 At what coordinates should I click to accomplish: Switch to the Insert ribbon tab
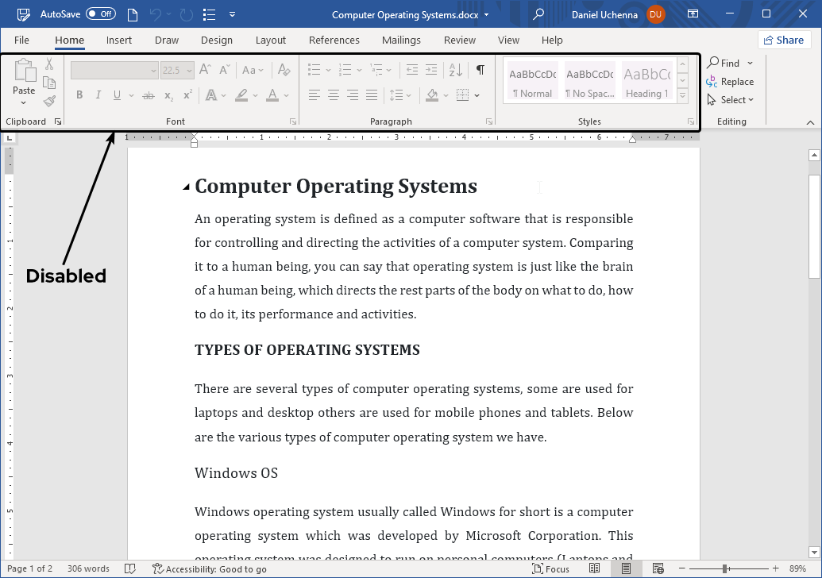(x=119, y=40)
